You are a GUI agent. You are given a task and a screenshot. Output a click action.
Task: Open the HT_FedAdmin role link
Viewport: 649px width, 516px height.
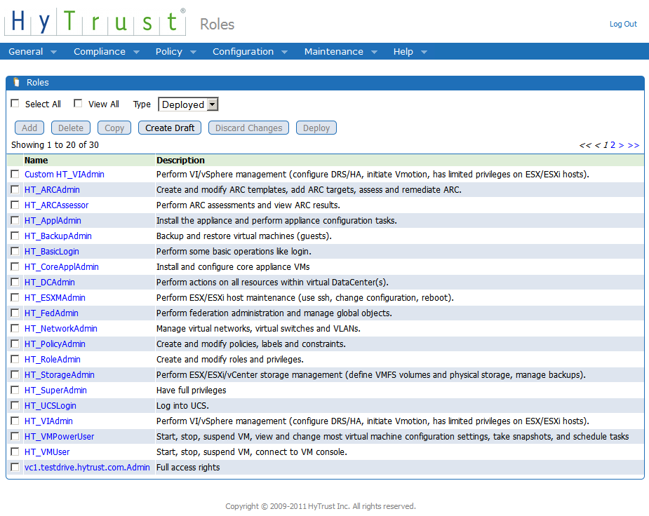[51, 313]
